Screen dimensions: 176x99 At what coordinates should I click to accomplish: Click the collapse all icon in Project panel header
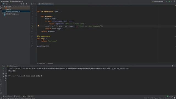tap(24, 4)
